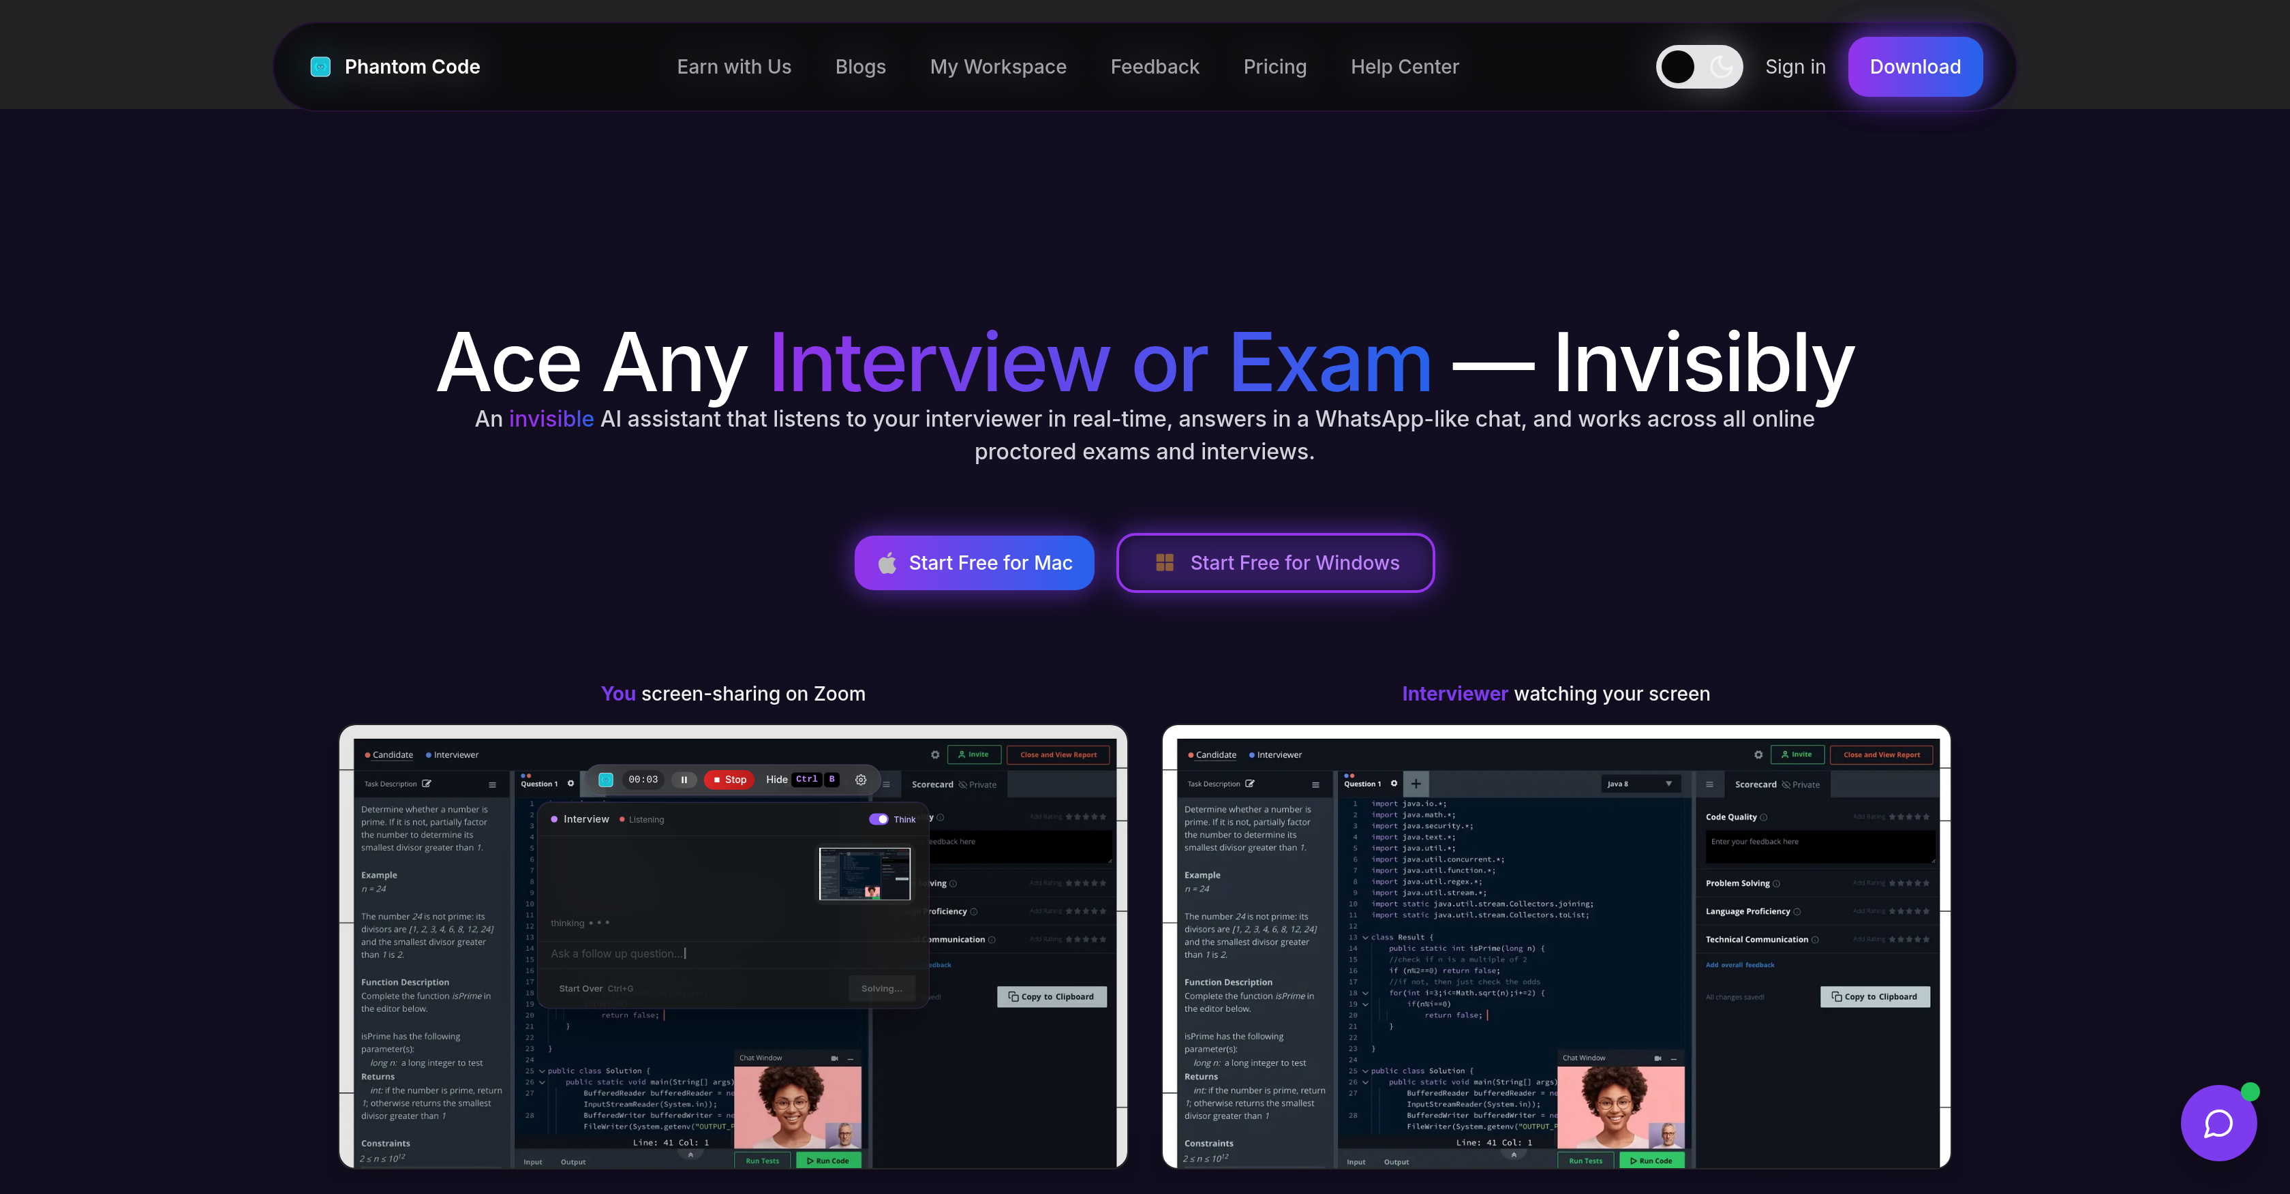The height and width of the screenshot is (1194, 2290).
Task: Collapse the if block fold arrow, line 19
Action: [x=1364, y=1005]
